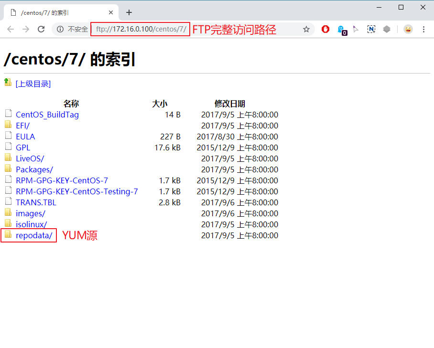
Task: Open the N clipper extension icon
Action: (x=371, y=29)
